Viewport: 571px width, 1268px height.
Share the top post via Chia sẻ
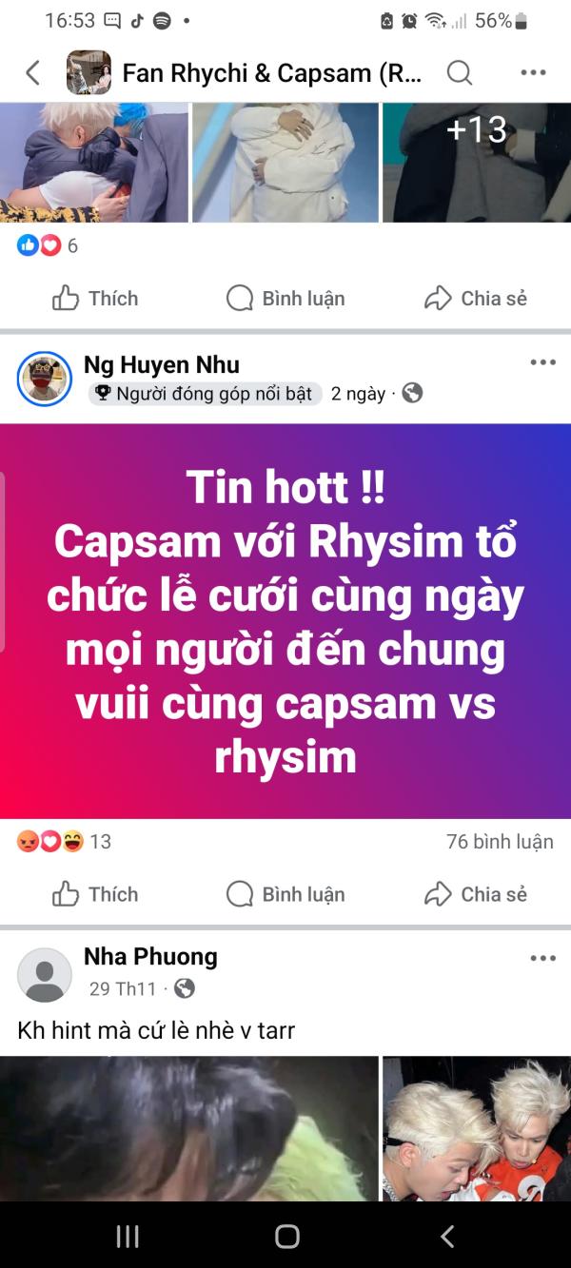pos(475,299)
